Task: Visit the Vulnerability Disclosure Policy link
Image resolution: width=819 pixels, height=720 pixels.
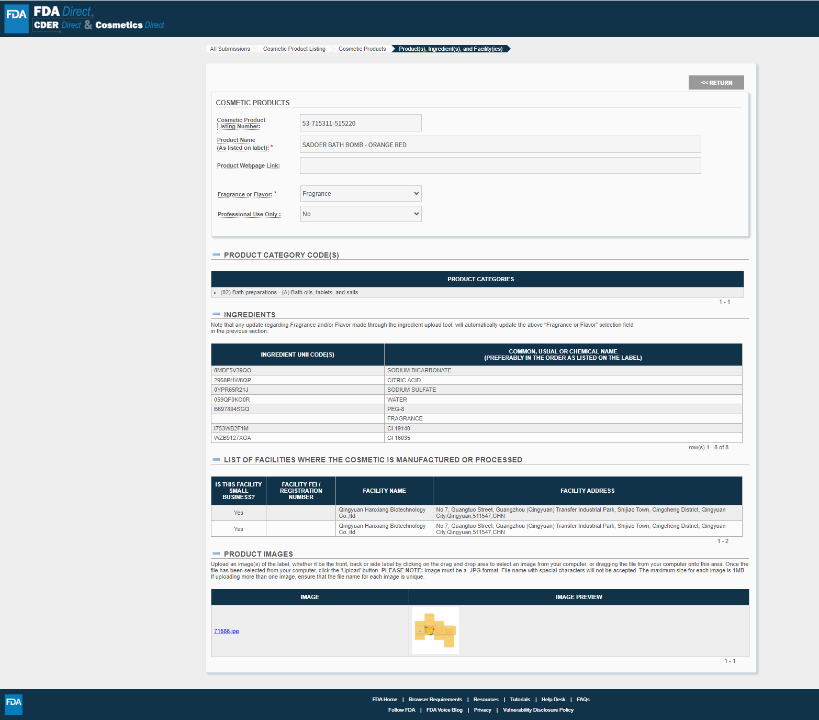Action: pyautogui.click(x=538, y=710)
